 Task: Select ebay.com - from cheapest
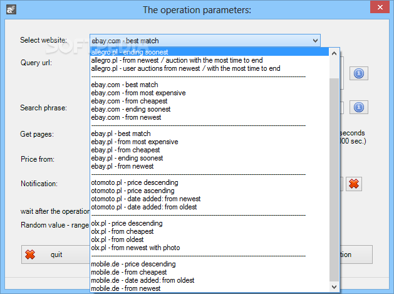[x=209, y=101]
